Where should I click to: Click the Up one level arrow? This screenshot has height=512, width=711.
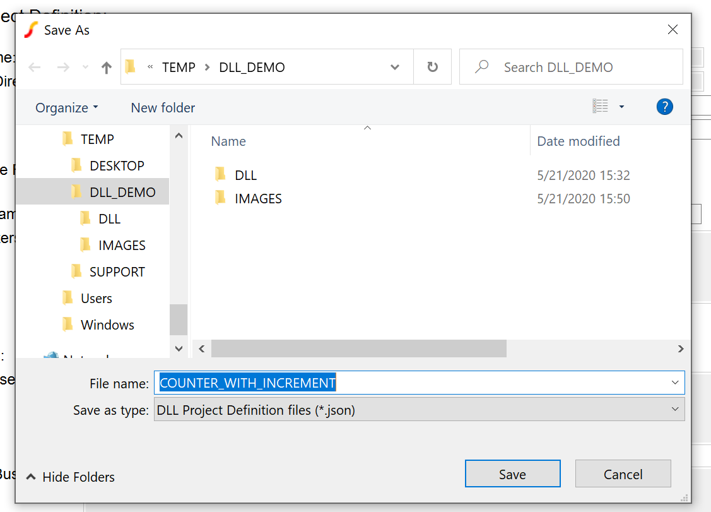pyautogui.click(x=107, y=68)
